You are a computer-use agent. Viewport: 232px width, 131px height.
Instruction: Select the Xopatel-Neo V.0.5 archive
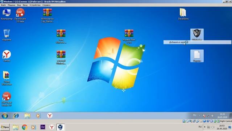129,36
